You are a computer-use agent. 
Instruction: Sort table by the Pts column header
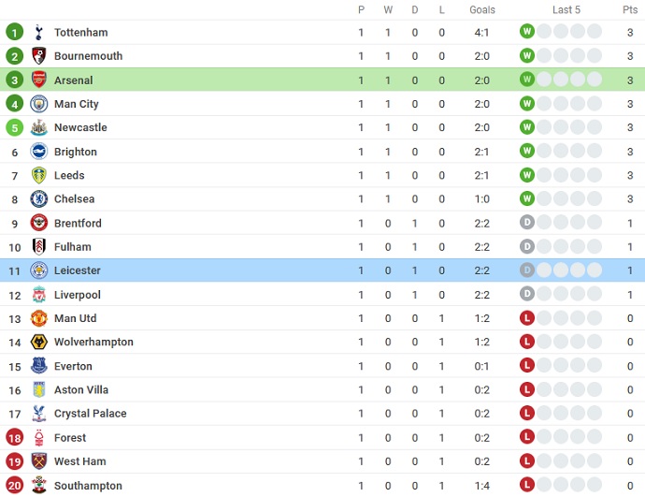pyautogui.click(x=630, y=9)
